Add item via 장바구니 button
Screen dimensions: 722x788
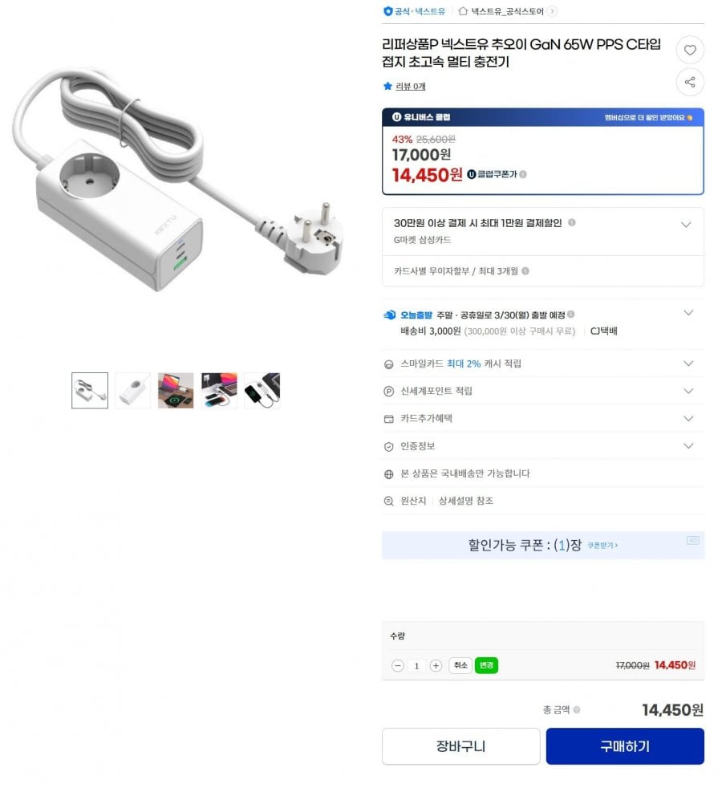(460, 746)
